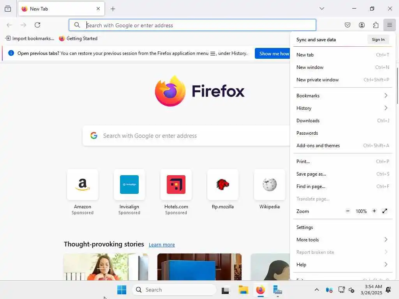Open a new tab with the plus icon
This screenshot has height=299, width=399.
[113, 9]
